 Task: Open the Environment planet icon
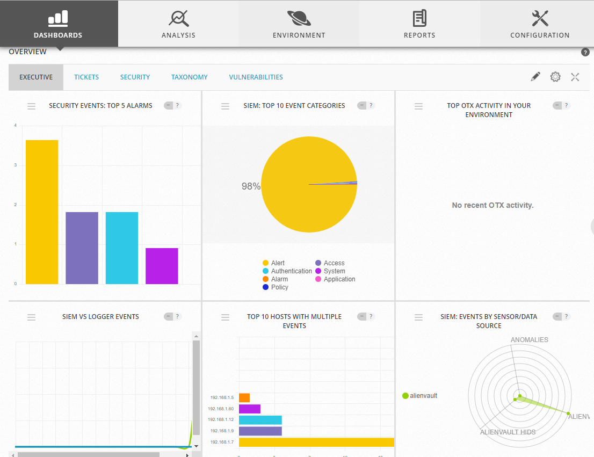299,18
